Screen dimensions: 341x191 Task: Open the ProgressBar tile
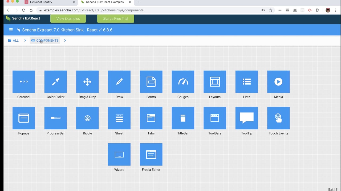[x=55, y=118]
